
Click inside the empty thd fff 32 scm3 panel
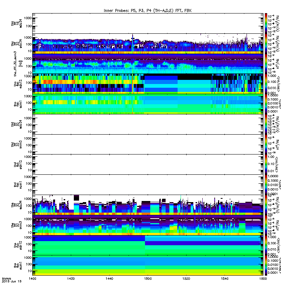tap(148, 144)
